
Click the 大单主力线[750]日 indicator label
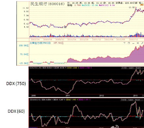pos(40,43)
